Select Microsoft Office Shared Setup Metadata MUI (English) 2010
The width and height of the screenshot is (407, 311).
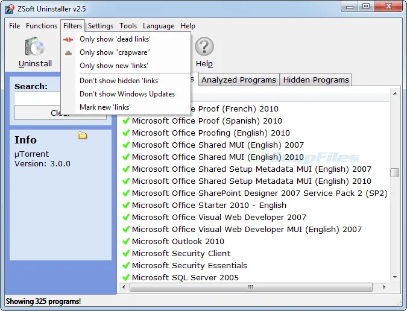pyautogui.click(x=251, y=181)
